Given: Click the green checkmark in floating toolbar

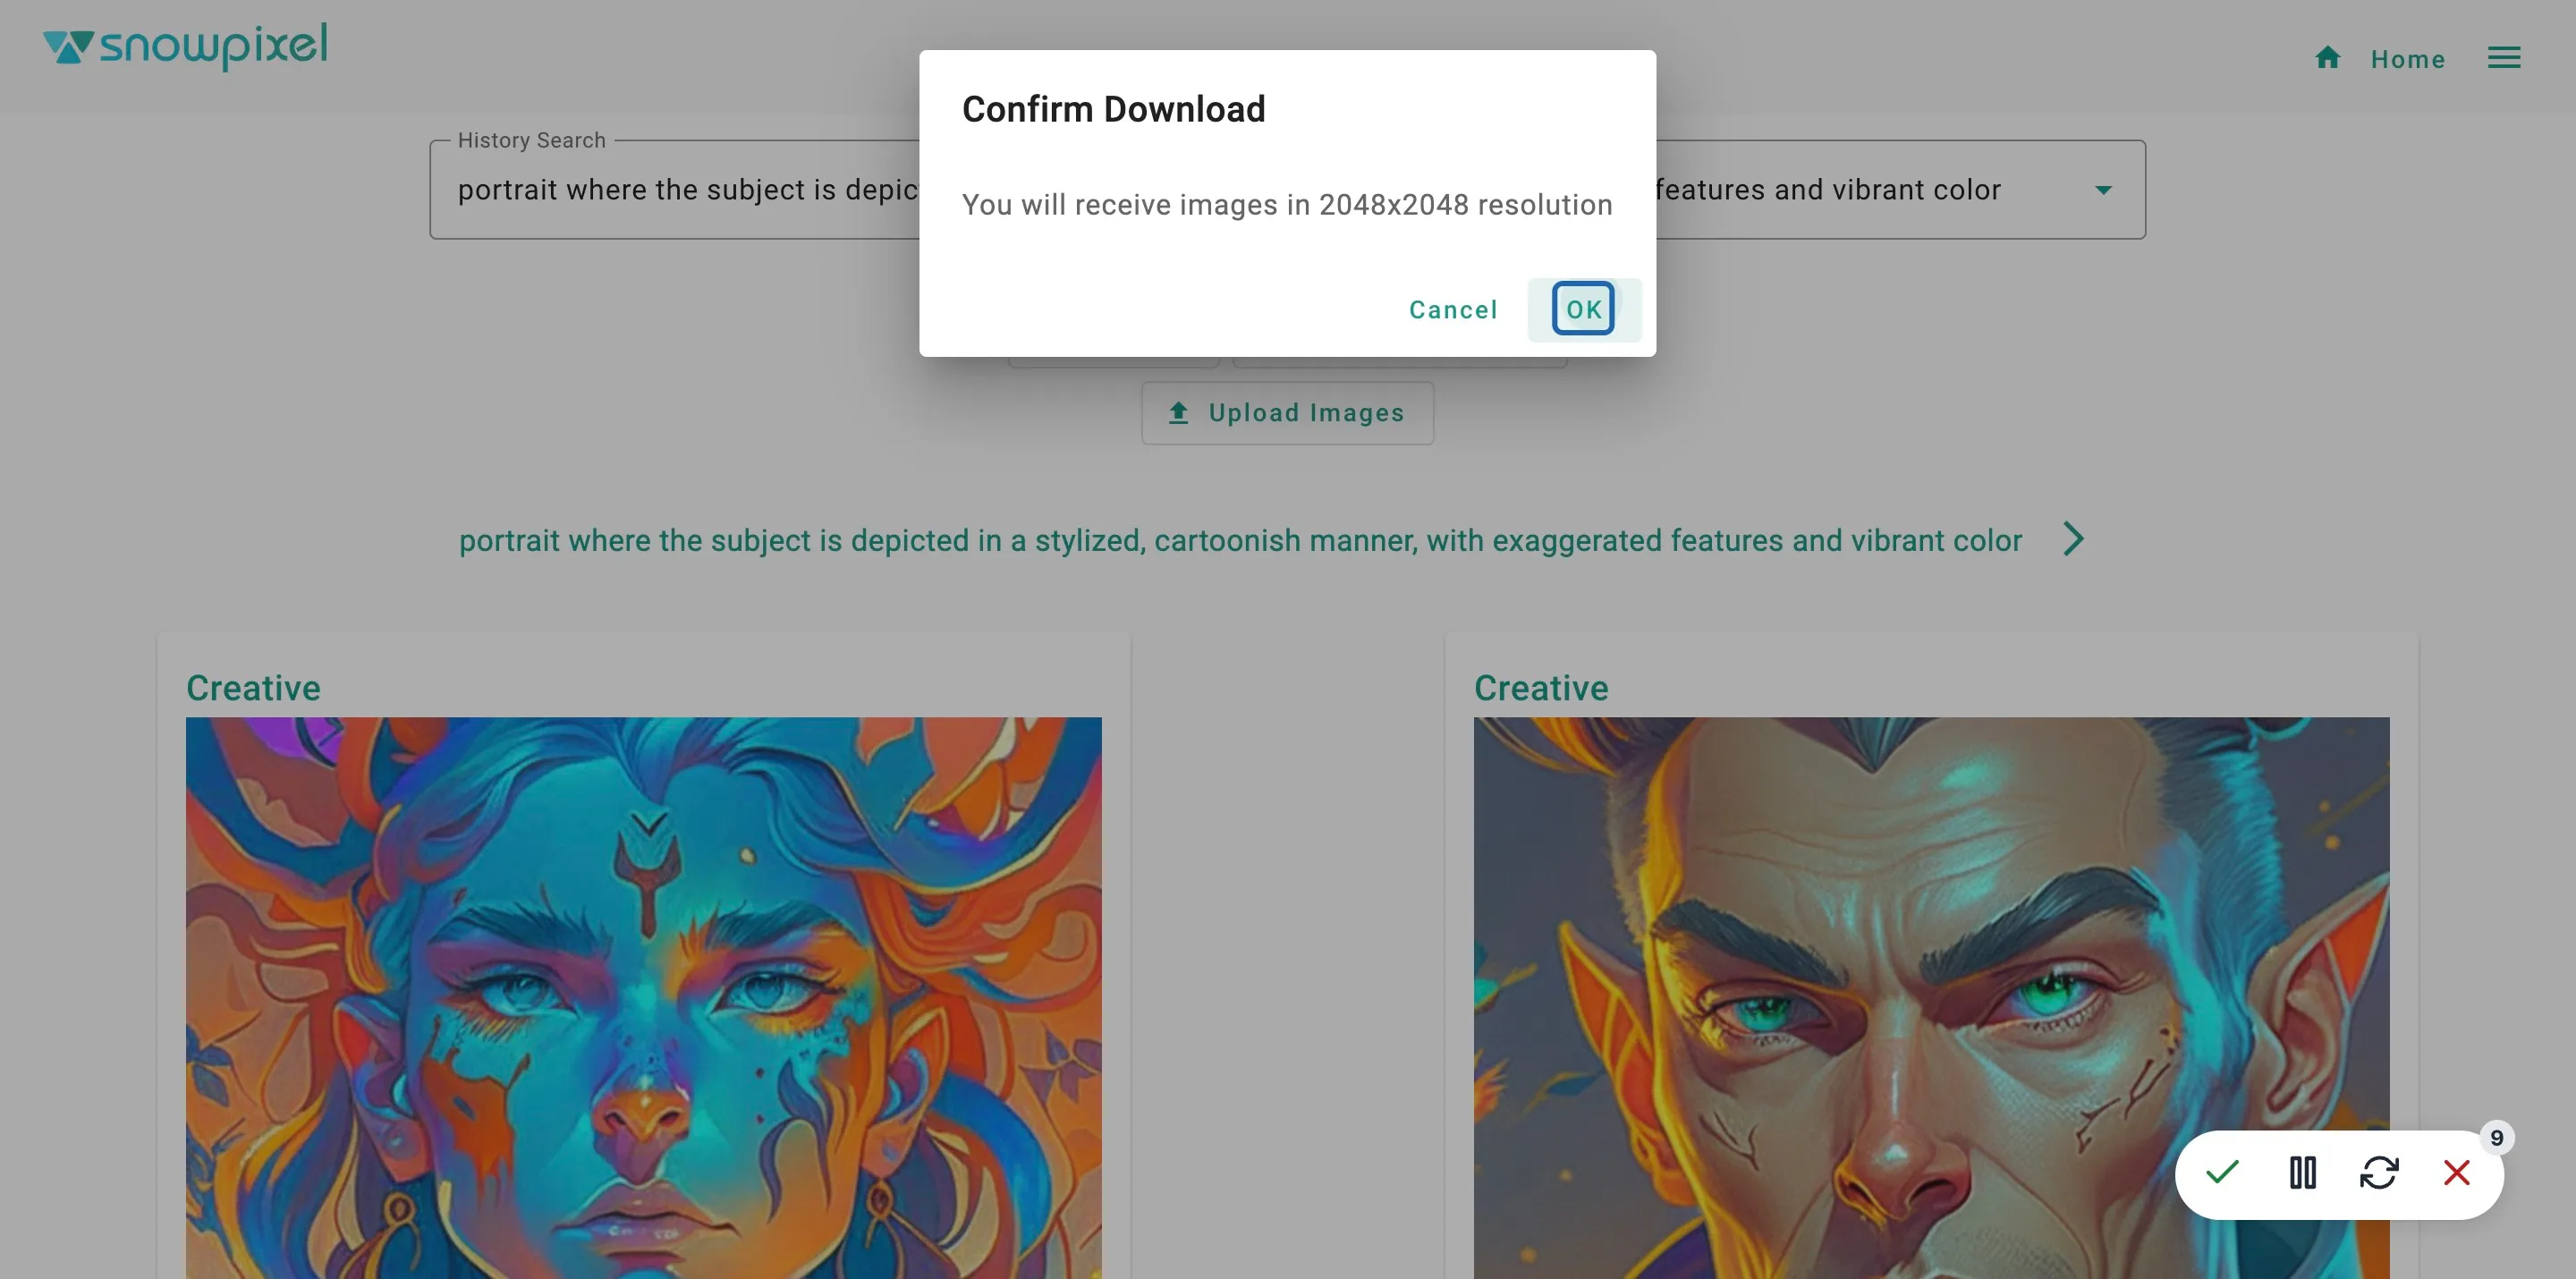Looking at the screenshot, I should 2222,1172.
